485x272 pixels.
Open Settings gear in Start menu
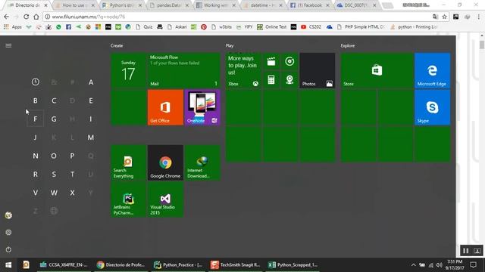point(8,232)
